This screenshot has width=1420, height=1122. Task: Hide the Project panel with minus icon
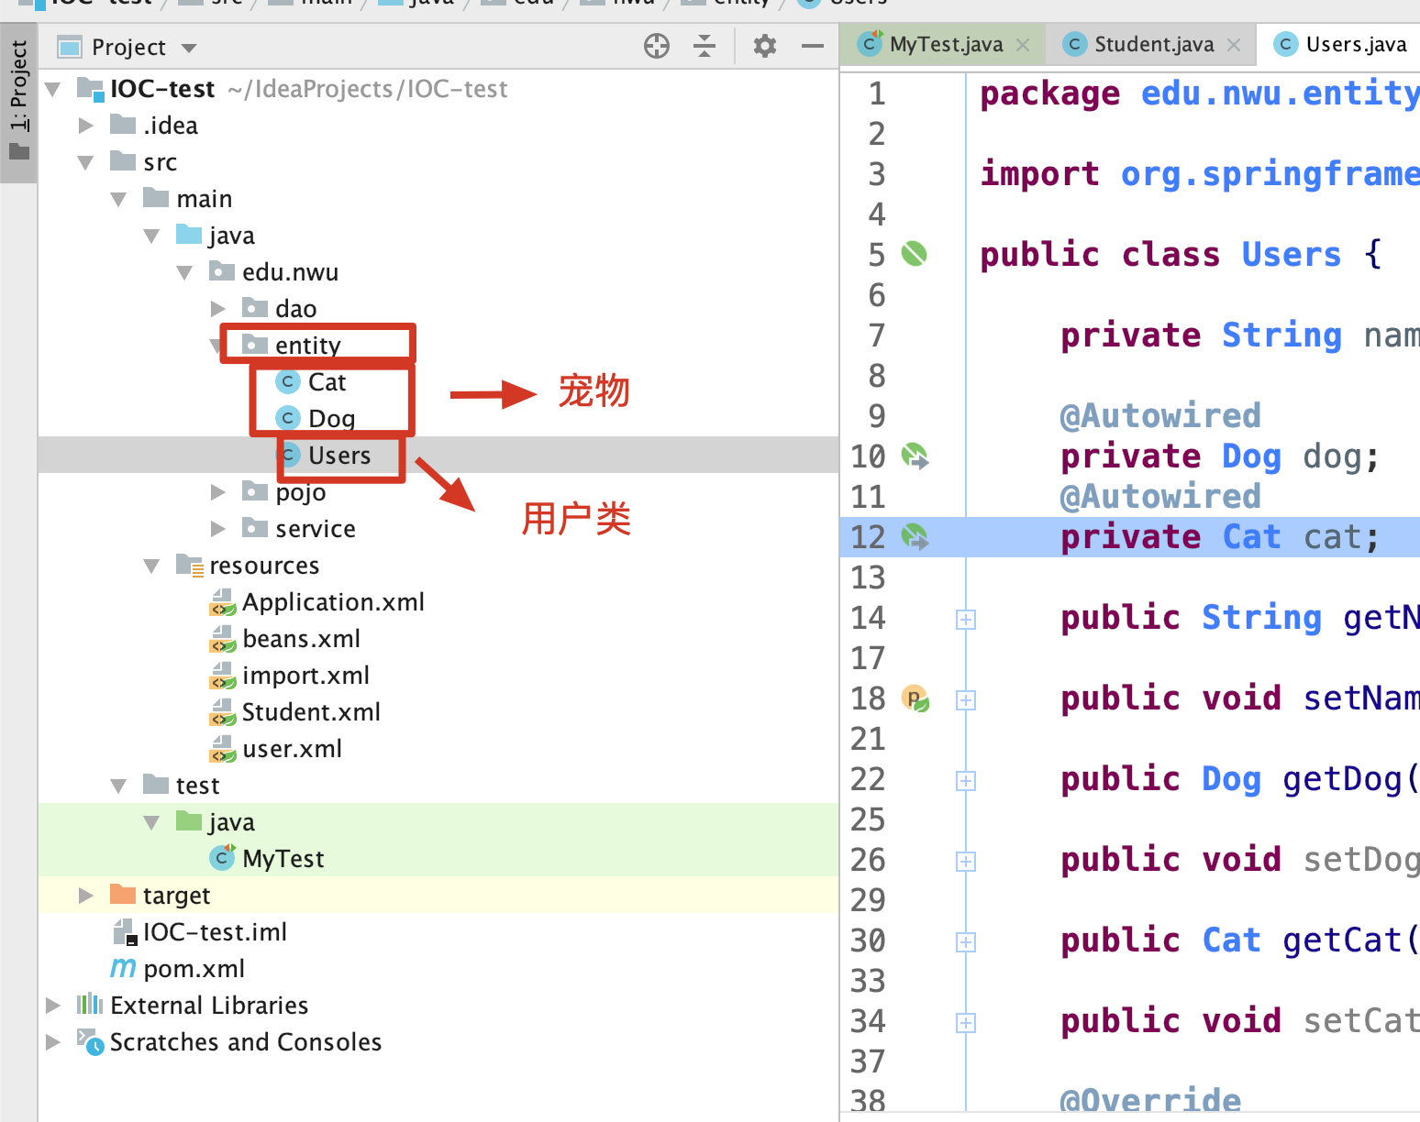click(x=813, y=46)
